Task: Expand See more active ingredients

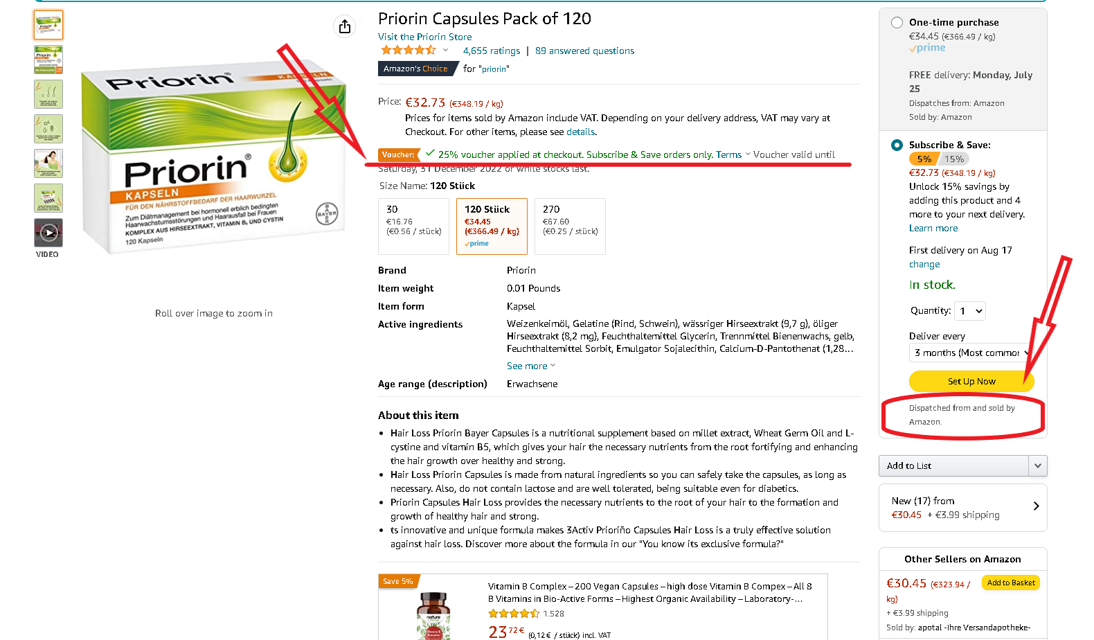Action: coord(530,366)
